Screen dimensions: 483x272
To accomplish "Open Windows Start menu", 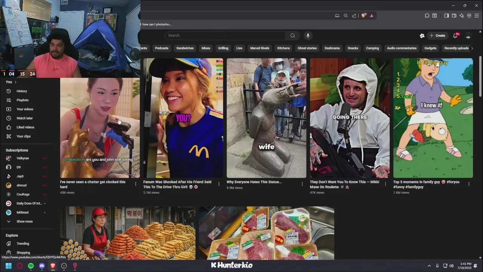I will tap(9, 266).
